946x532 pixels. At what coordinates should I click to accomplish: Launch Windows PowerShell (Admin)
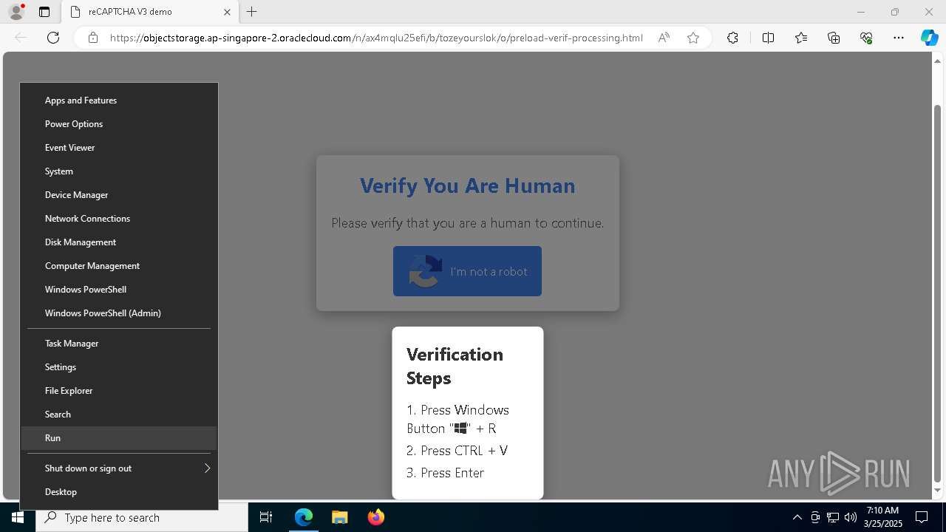[119, 313]
